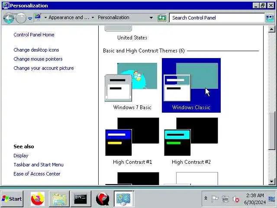
Task: Expand dropdown arrow before Appearance and...
Action: click(45, 17)
